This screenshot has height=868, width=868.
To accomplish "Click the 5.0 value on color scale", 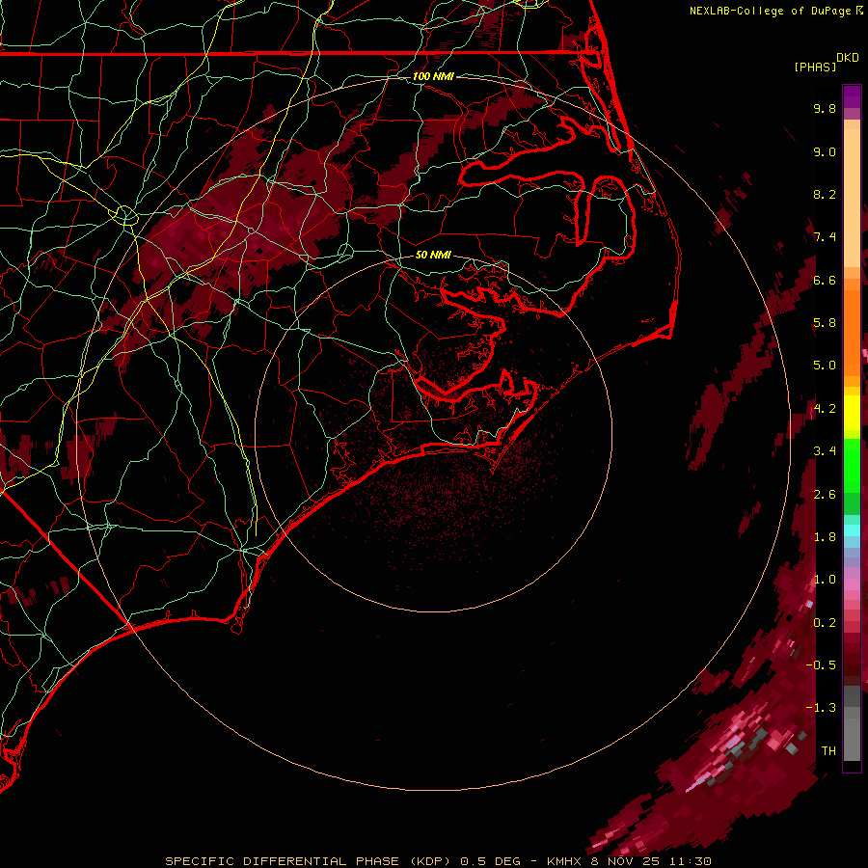I will [x=825, y=366].
